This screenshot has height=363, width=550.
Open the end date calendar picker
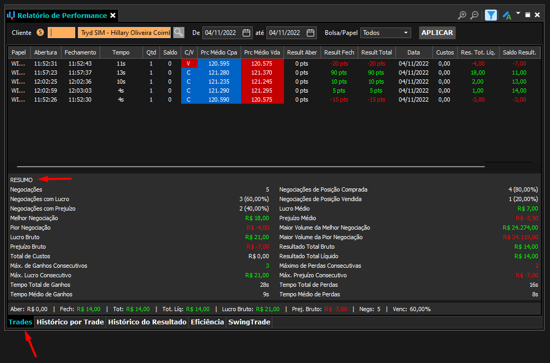click(311, 33)
